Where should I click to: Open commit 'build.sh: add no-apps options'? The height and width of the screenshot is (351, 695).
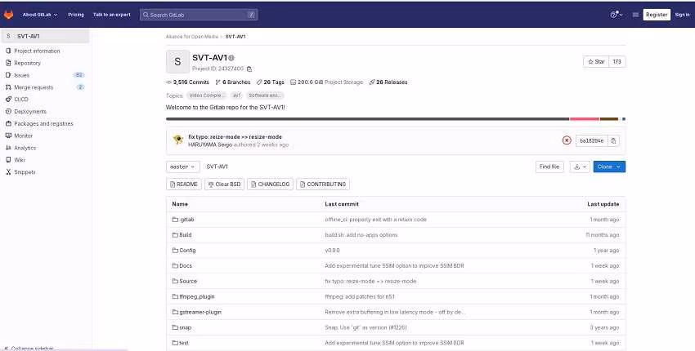[x=361, y=235]
